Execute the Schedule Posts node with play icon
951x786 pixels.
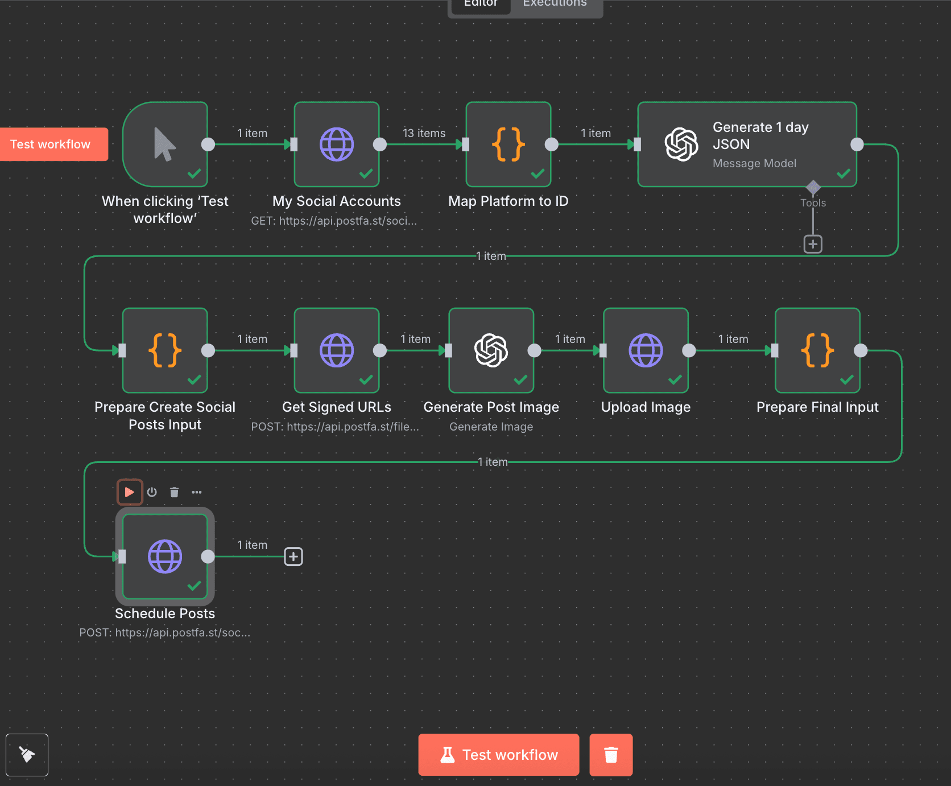click(x=130, y=492)
